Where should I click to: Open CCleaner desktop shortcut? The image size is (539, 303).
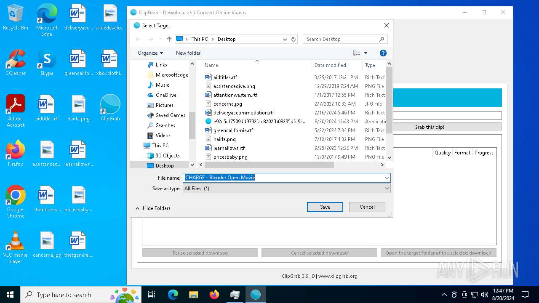pos(16,63)
